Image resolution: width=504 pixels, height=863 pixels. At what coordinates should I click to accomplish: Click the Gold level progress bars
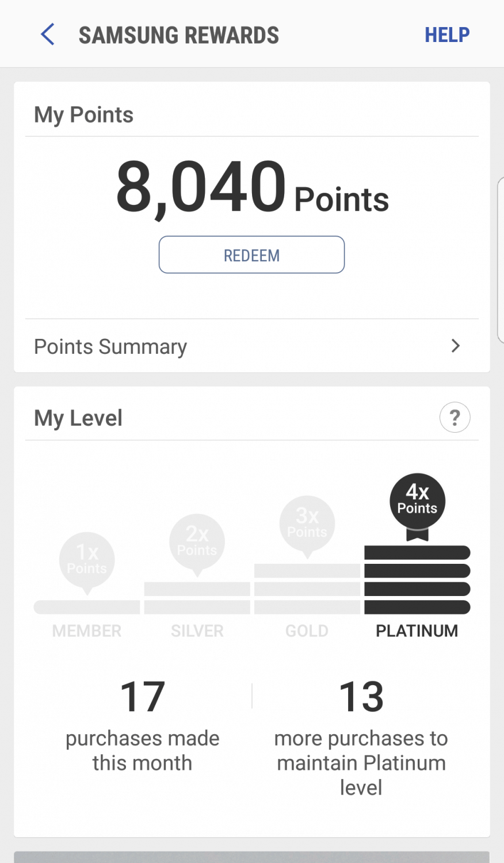[307, 589]
